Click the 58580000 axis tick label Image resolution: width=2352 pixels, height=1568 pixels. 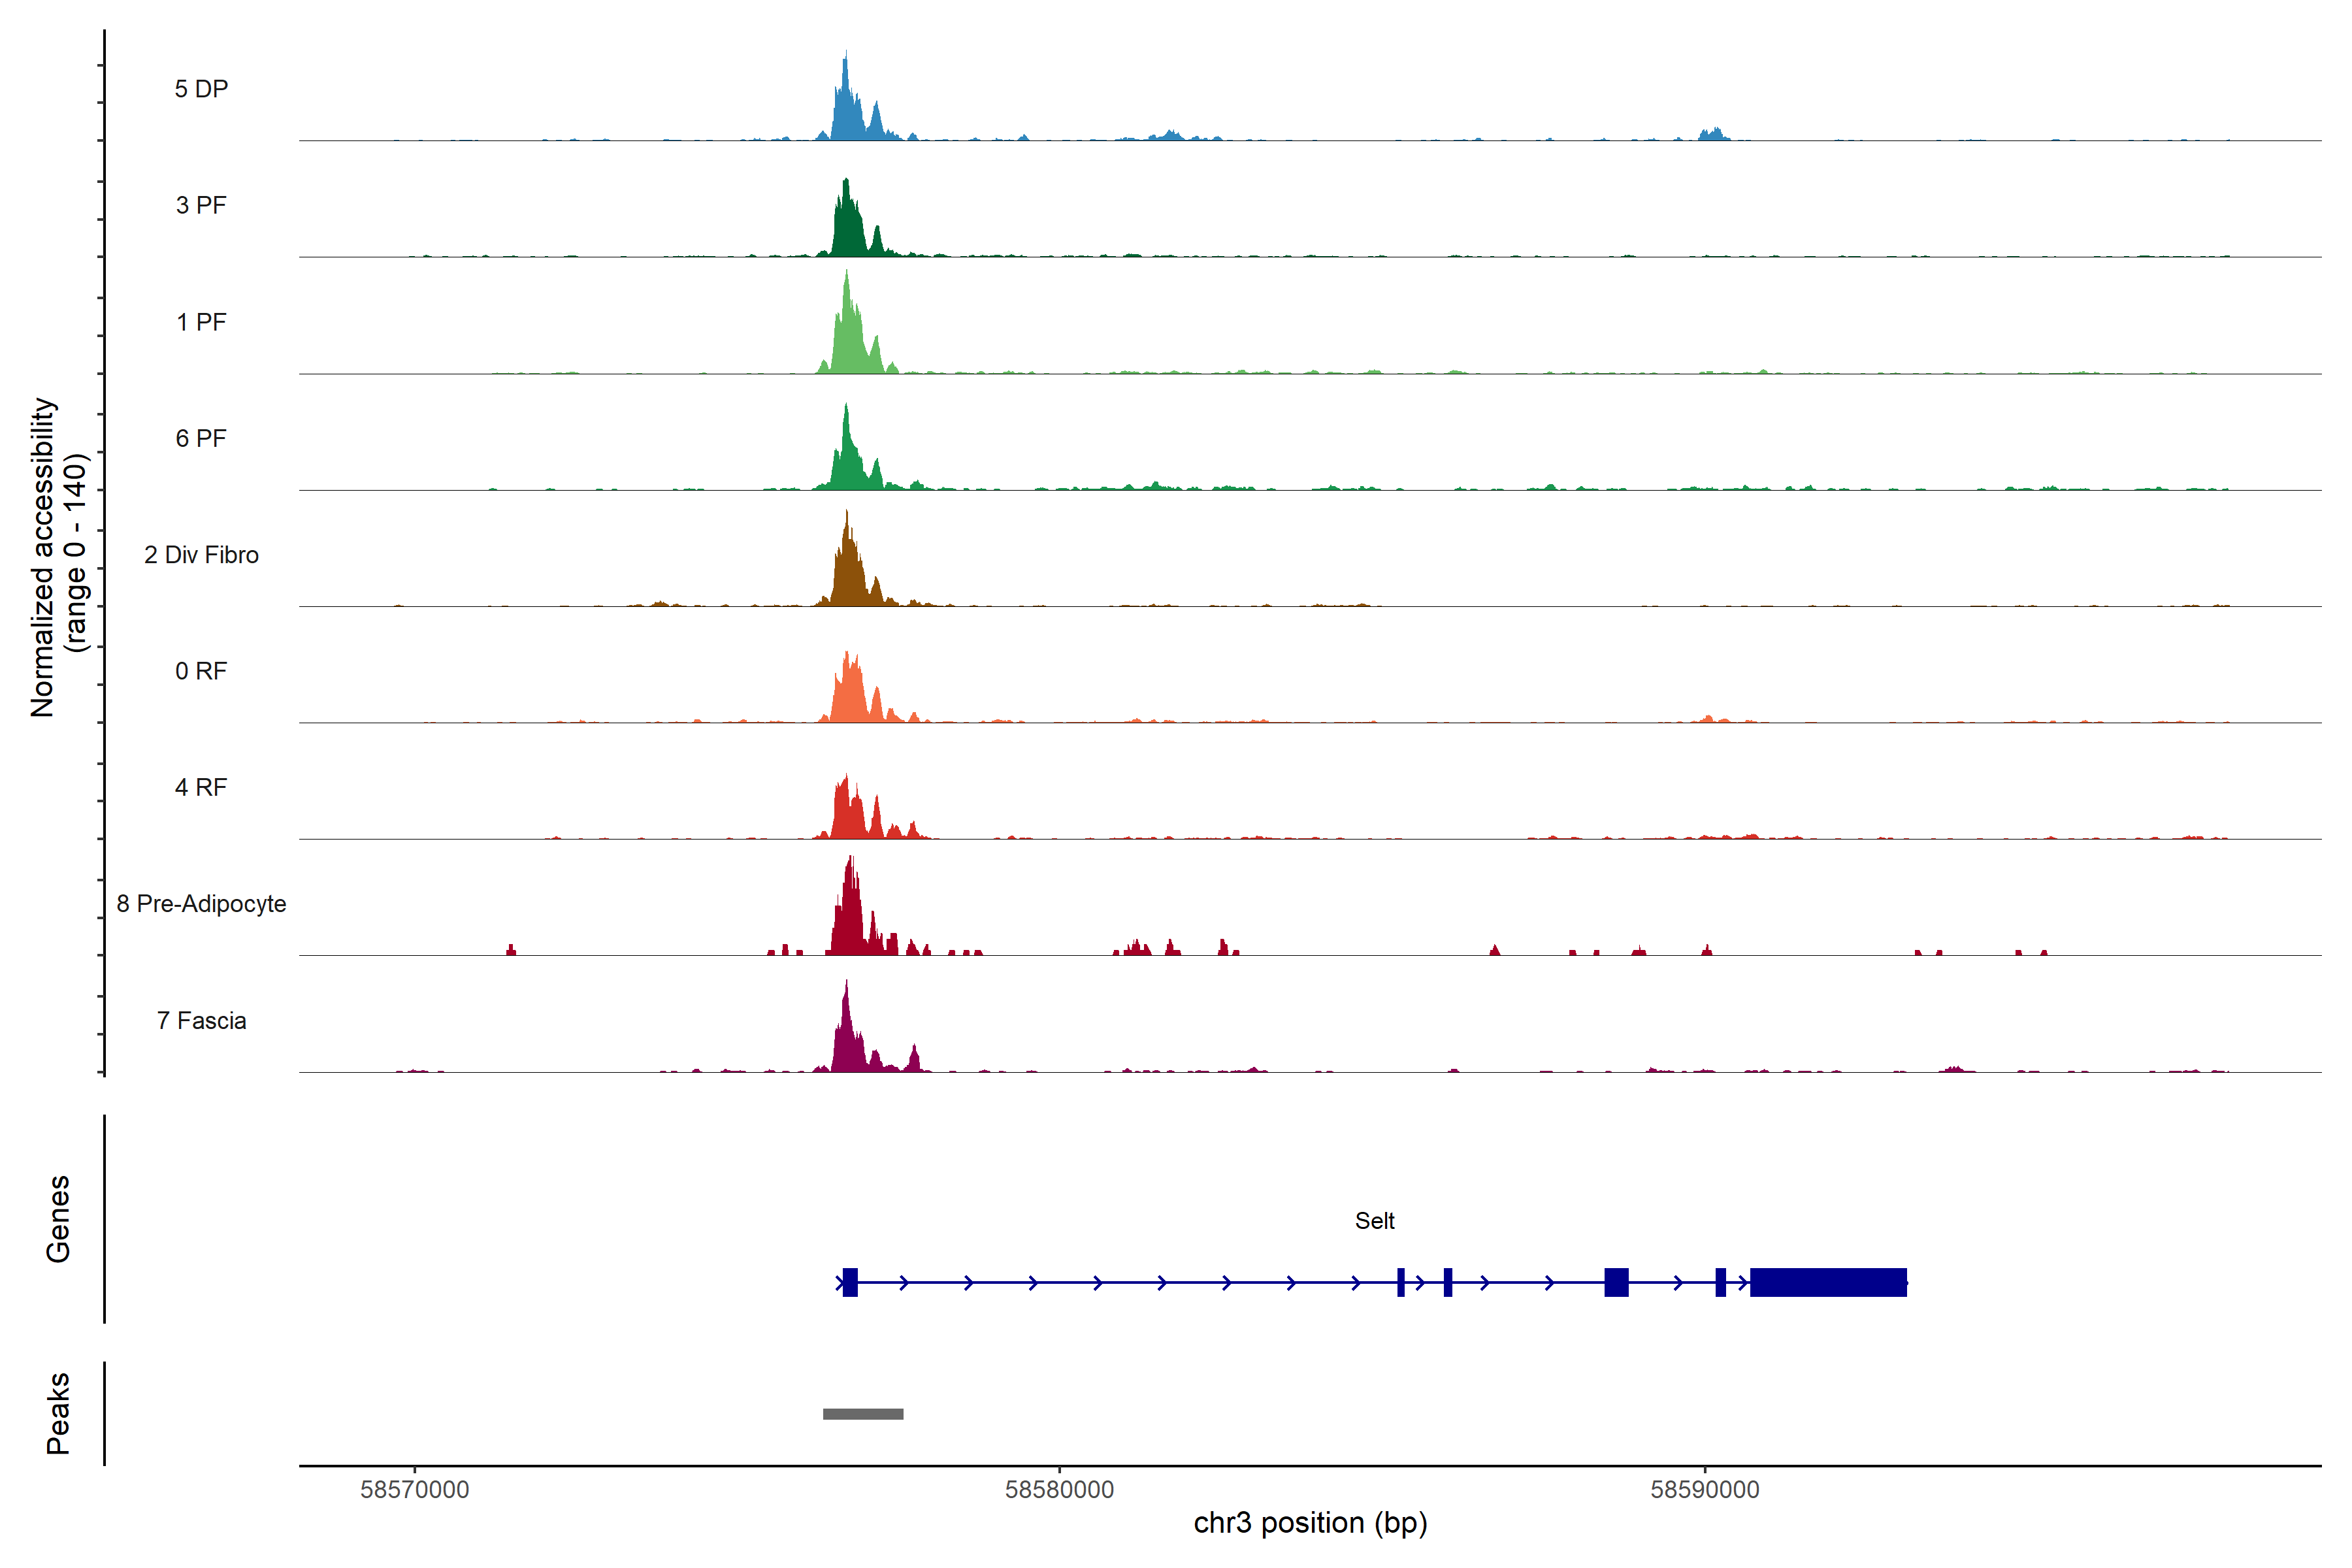[x=1059, y=1489]
